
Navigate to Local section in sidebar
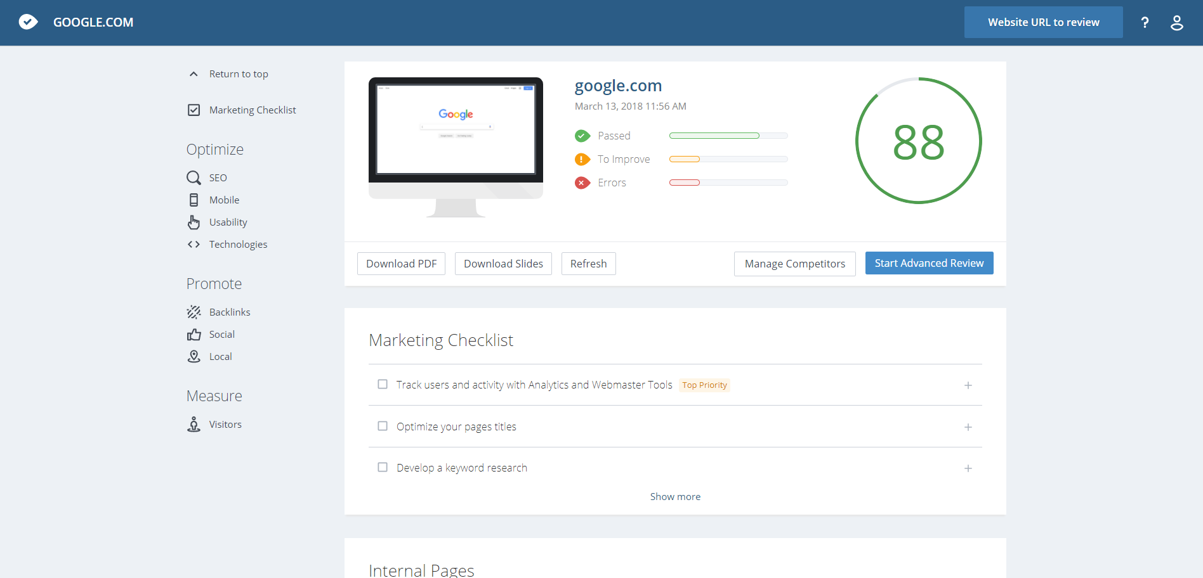point(220,356)
